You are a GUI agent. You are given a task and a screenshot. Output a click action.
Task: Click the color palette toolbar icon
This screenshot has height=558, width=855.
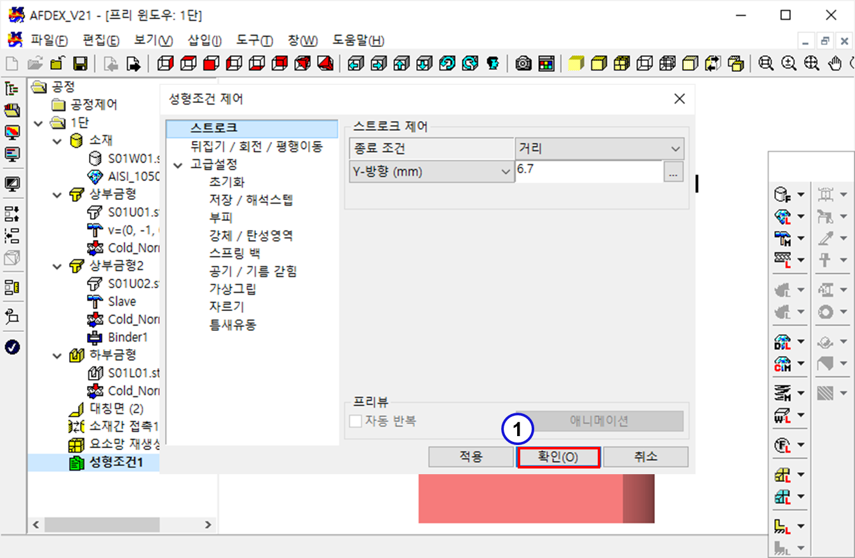pyautogui.click(x=546, y=63)
